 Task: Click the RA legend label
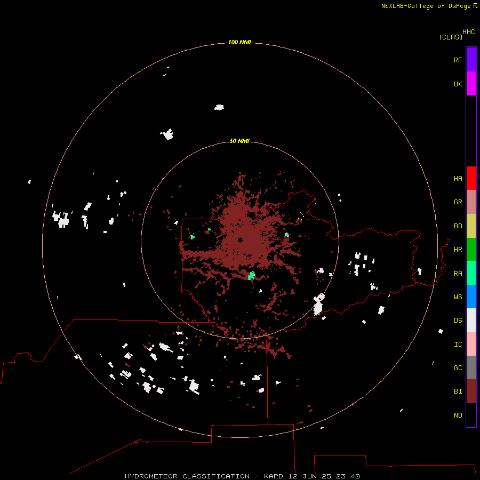458,274
